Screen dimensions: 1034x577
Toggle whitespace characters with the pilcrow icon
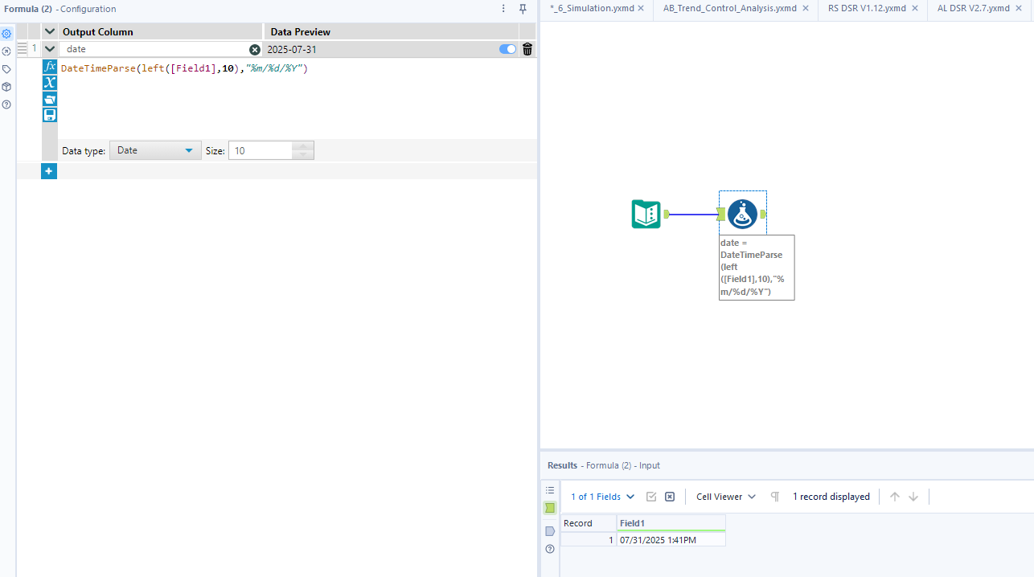coord(774,496)
